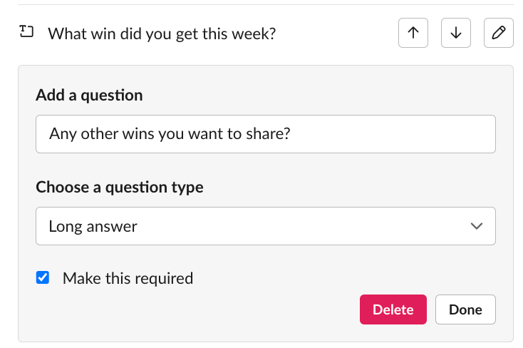Click Done to finish editing the question

(x=465, y=309)
